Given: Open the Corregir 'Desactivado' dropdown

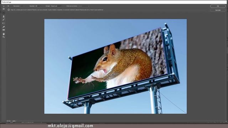Looking at the screenshot, I should [x=56, y=6].
